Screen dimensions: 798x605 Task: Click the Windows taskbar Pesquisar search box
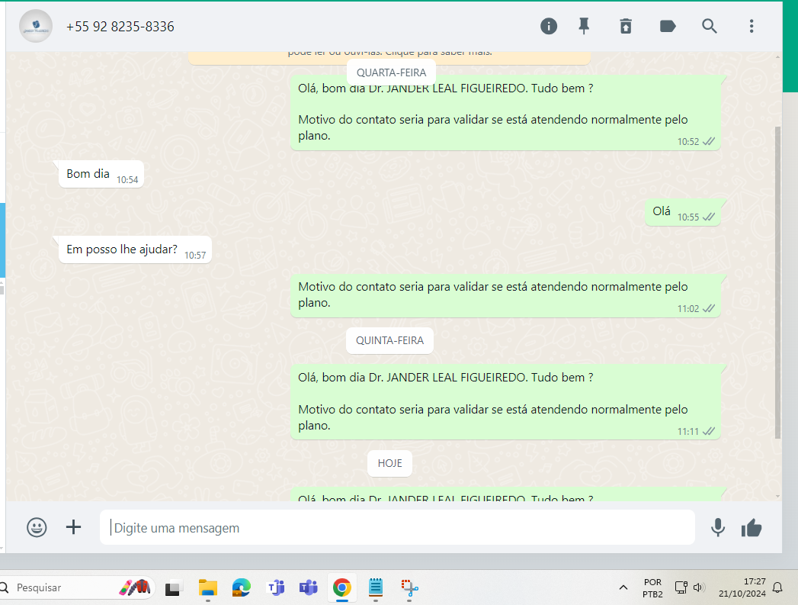pyautogui.click(x=76, y=587)
